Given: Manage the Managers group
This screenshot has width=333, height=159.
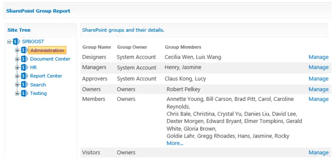Looking at the screenshot, I should tap(318, 67).
